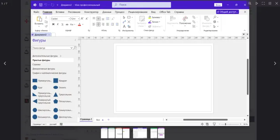Toggle Italic К formatting
Viewport: 280px width, 140px height.
58,24
